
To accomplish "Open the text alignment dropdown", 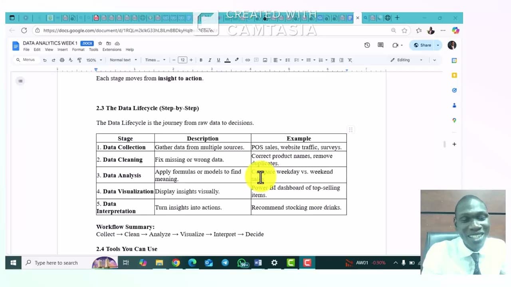I will (x=277, y=60).
